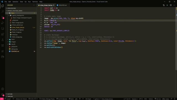Open the View menu
Viewport: 177px width, 100px height.
(x=21, y=2)
